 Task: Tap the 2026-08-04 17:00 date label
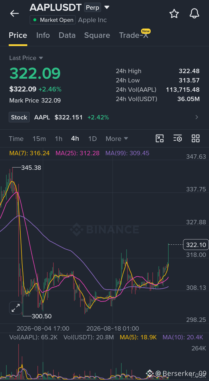pos(43,329)
